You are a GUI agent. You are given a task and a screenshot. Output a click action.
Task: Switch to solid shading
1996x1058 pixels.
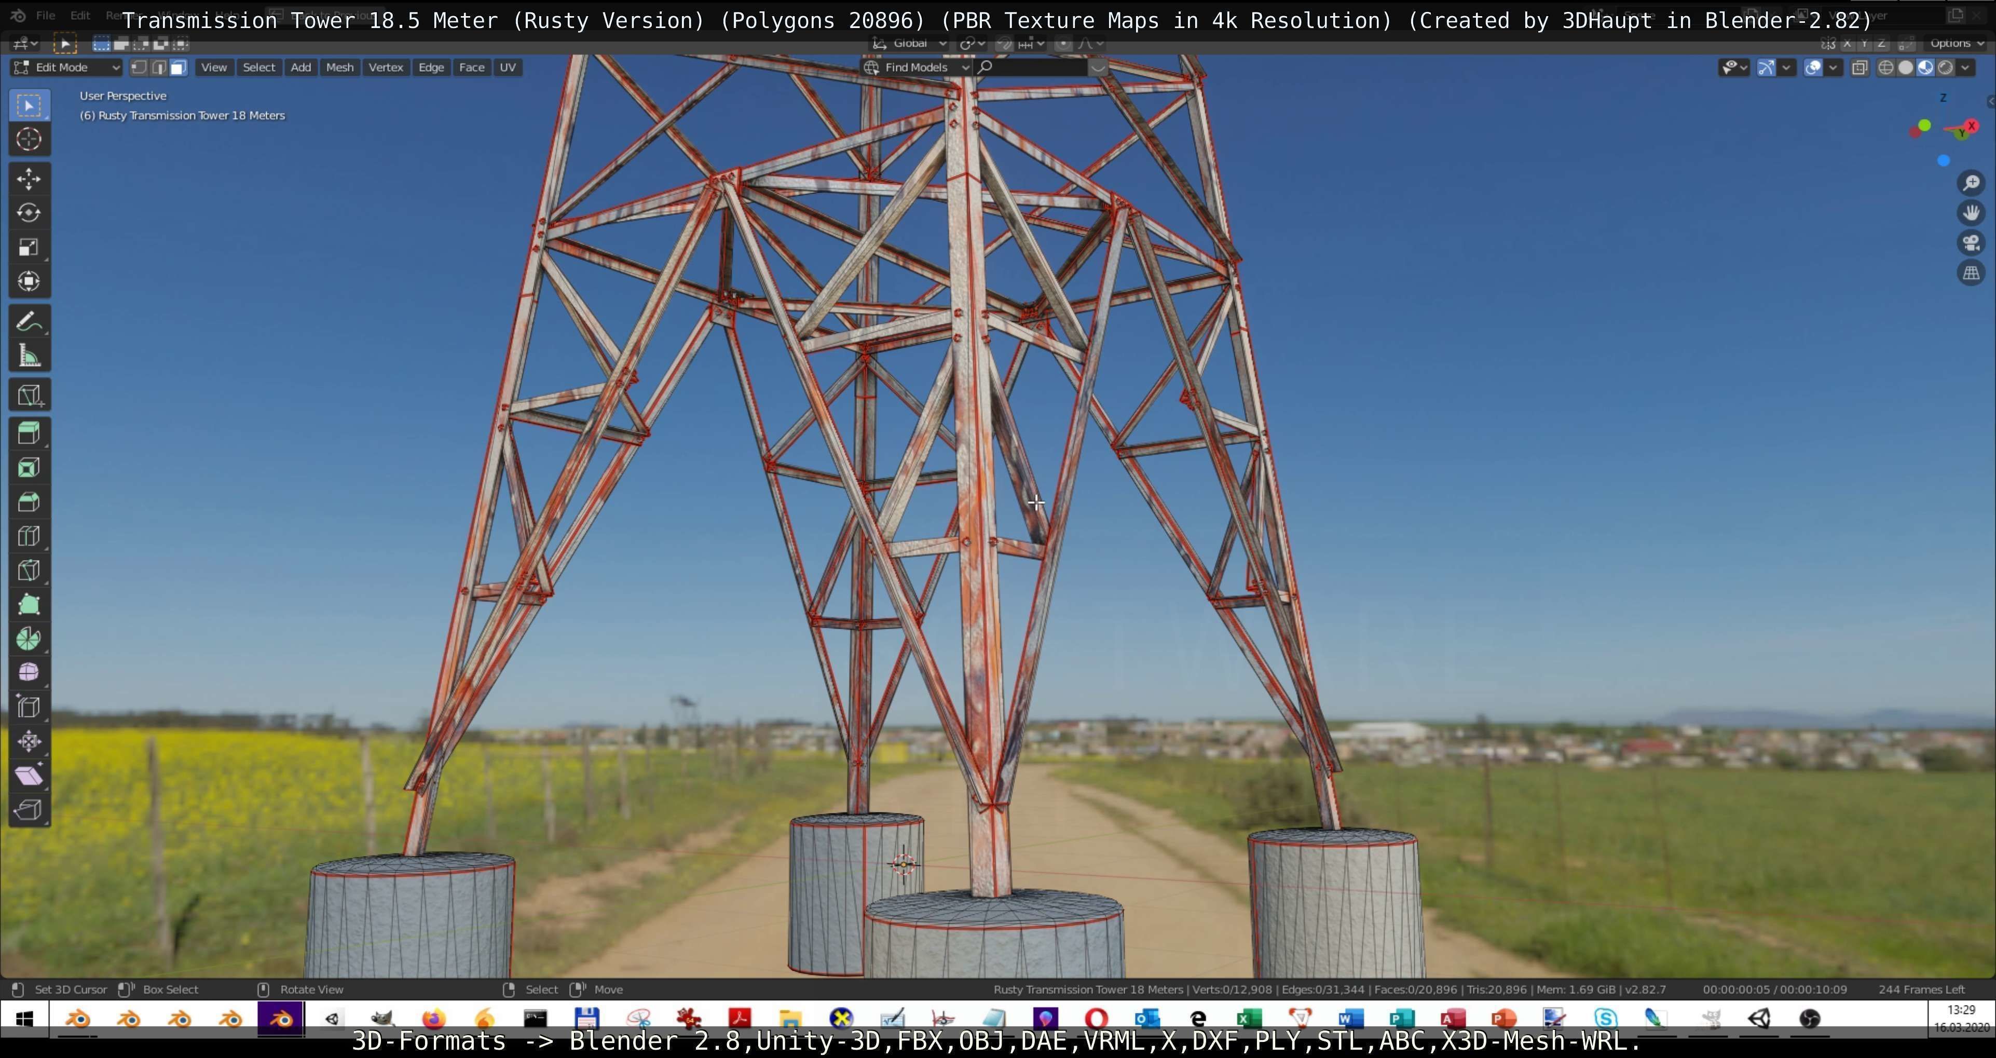(x=1905, y=67)
